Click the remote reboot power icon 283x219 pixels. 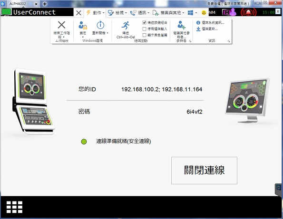[x=100, y=25]
